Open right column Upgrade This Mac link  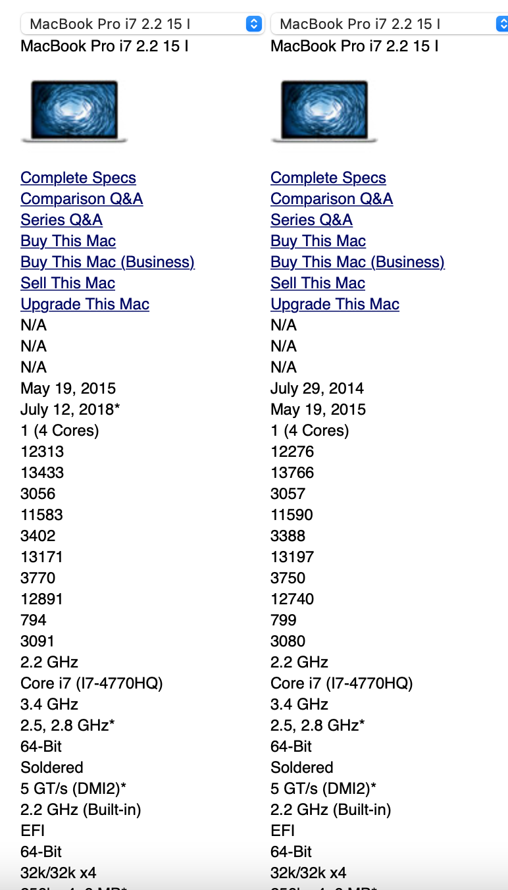pyautogui.click(x=335, y=304)
